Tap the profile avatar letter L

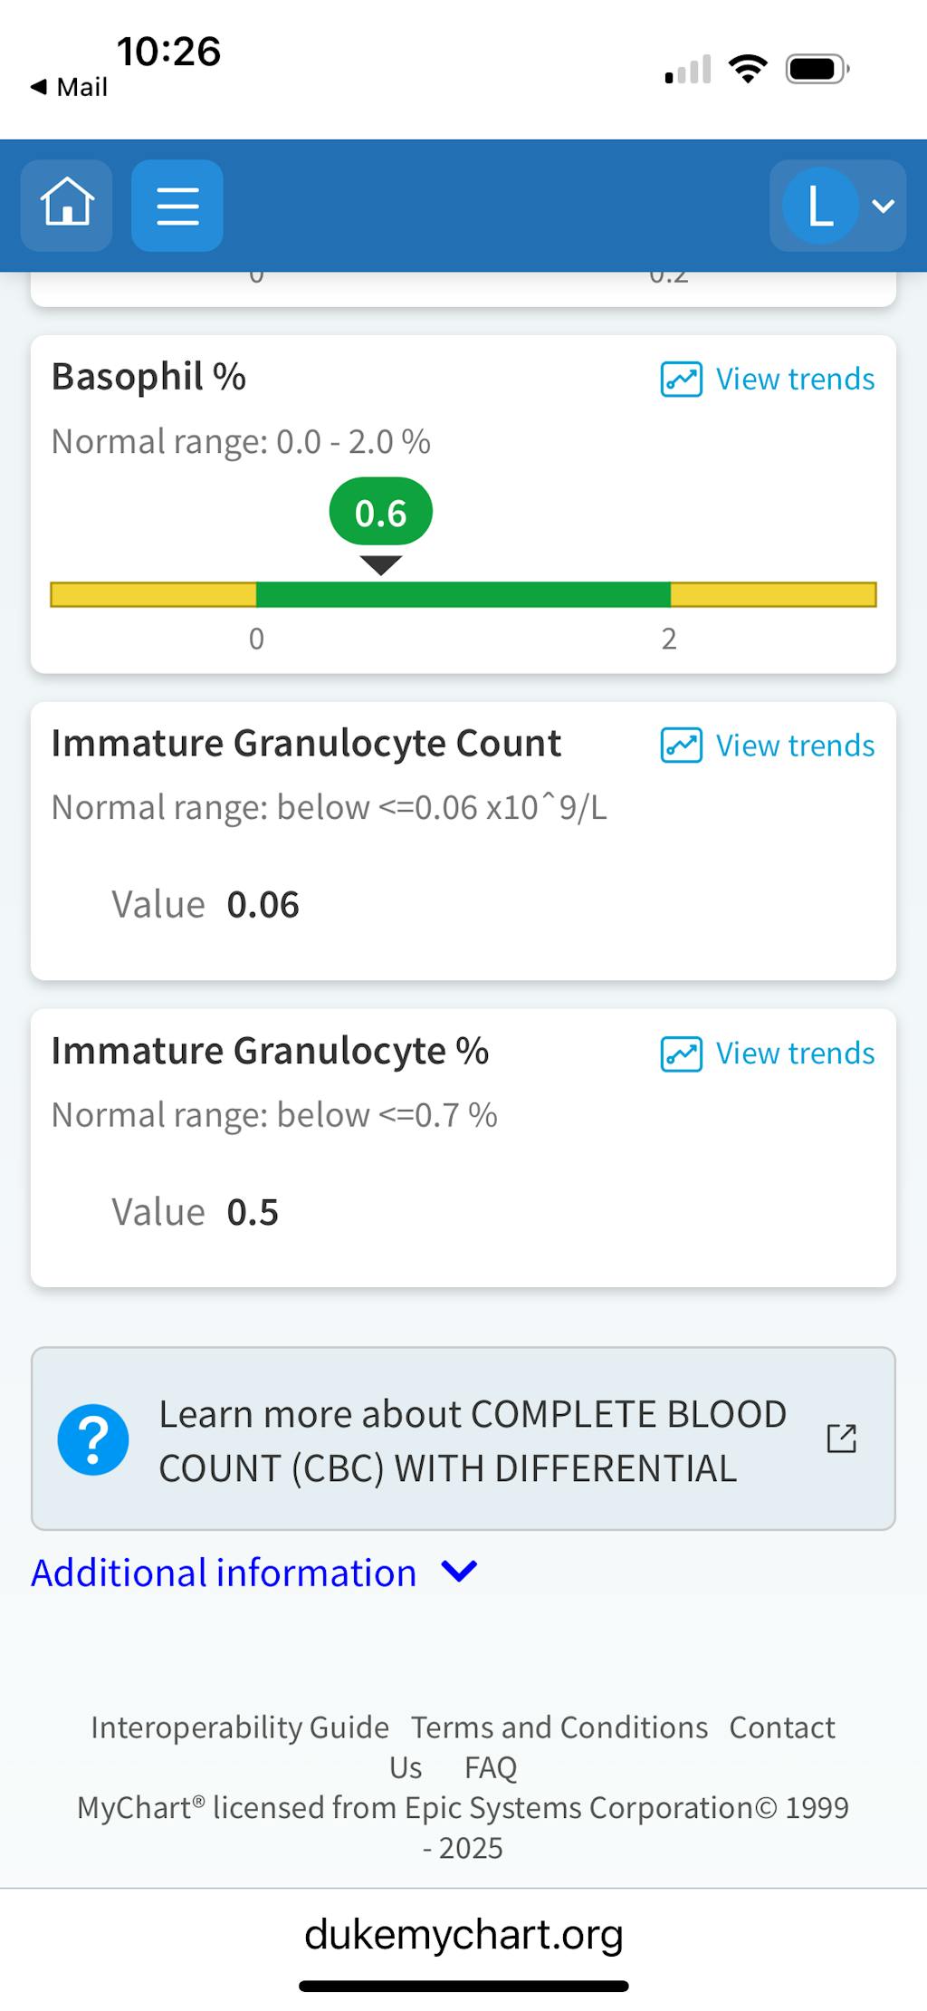820,206
